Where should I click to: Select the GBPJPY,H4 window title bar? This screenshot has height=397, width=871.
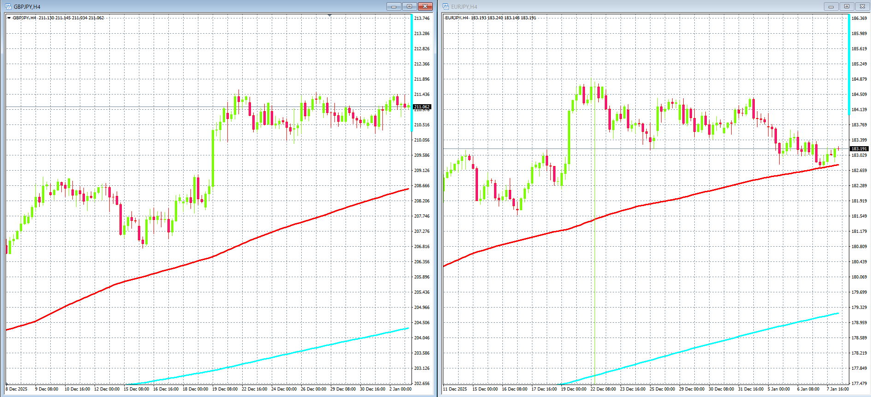pos(185,6)
